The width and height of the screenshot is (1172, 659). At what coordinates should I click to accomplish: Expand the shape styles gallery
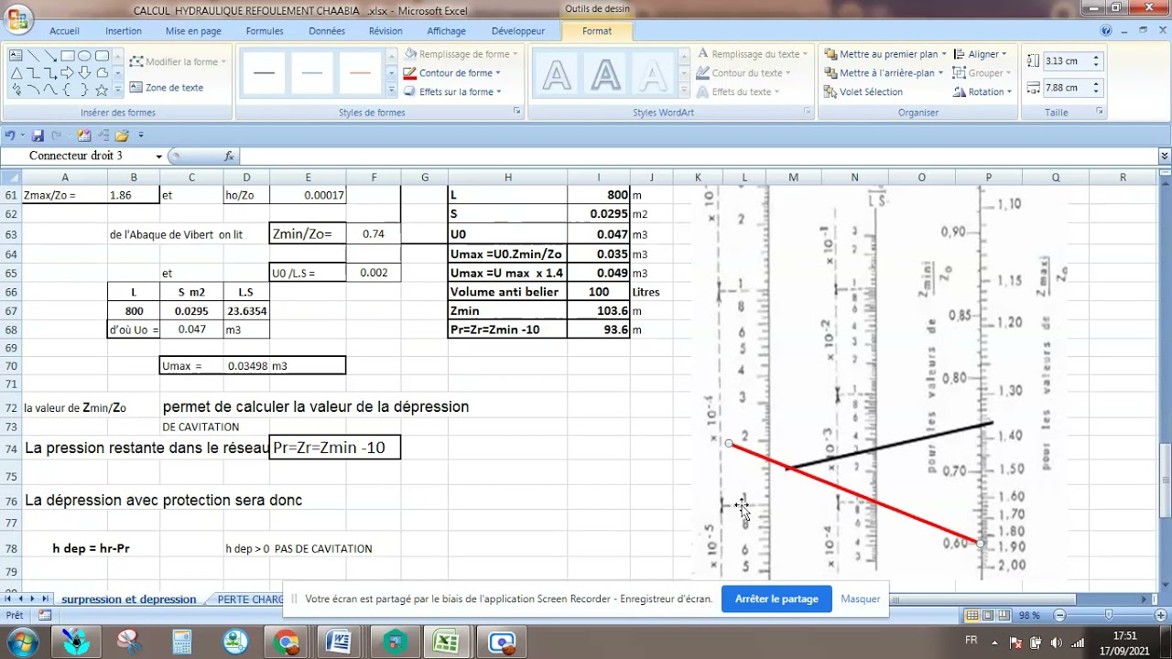(x=392, y=90)
